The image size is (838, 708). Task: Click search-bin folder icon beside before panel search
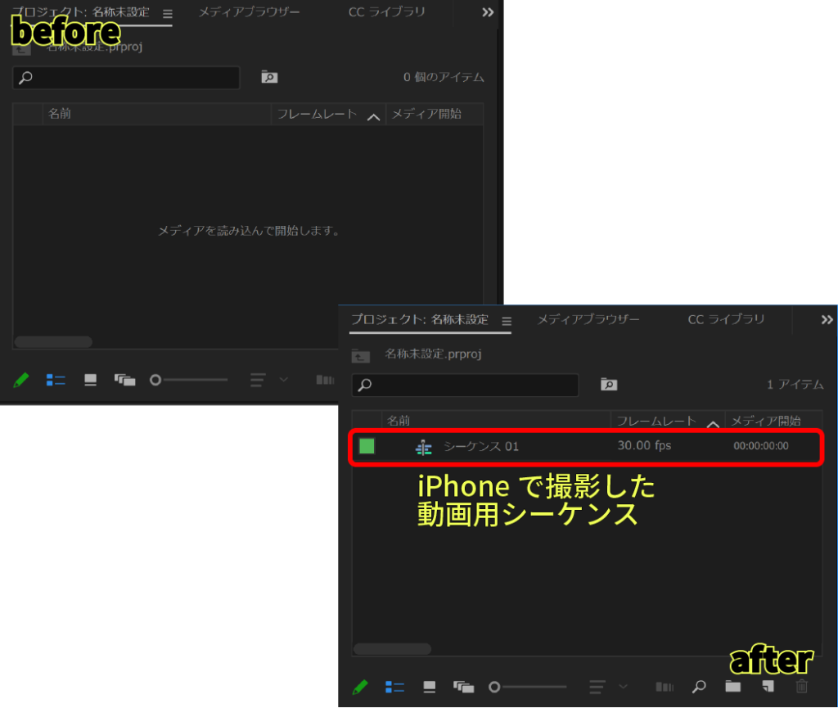tap(269, 77)
